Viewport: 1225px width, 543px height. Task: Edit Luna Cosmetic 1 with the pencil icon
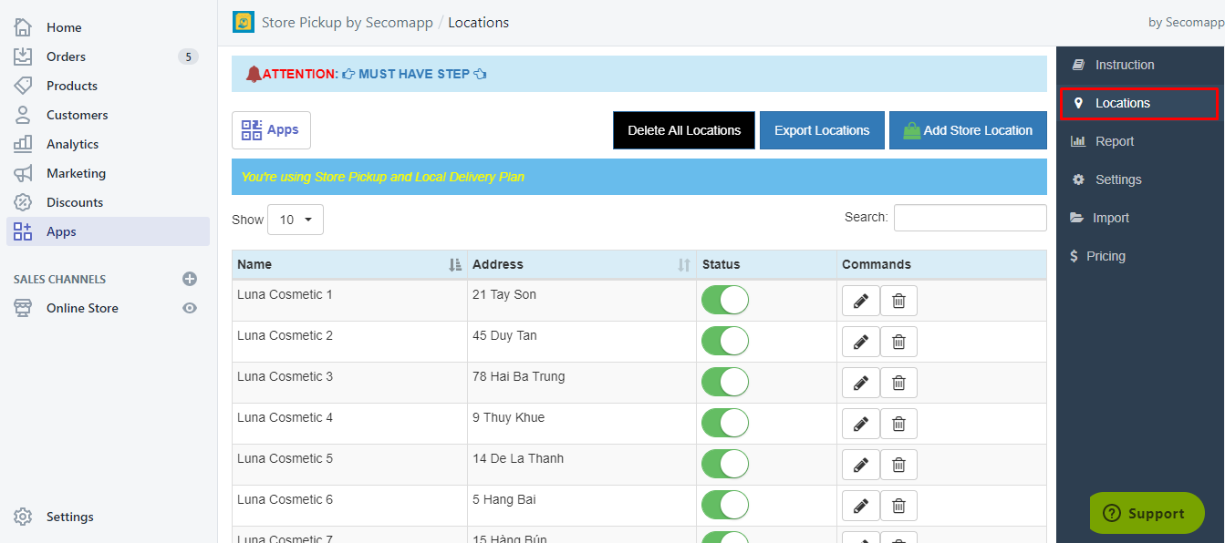click(x=861, y=301)
